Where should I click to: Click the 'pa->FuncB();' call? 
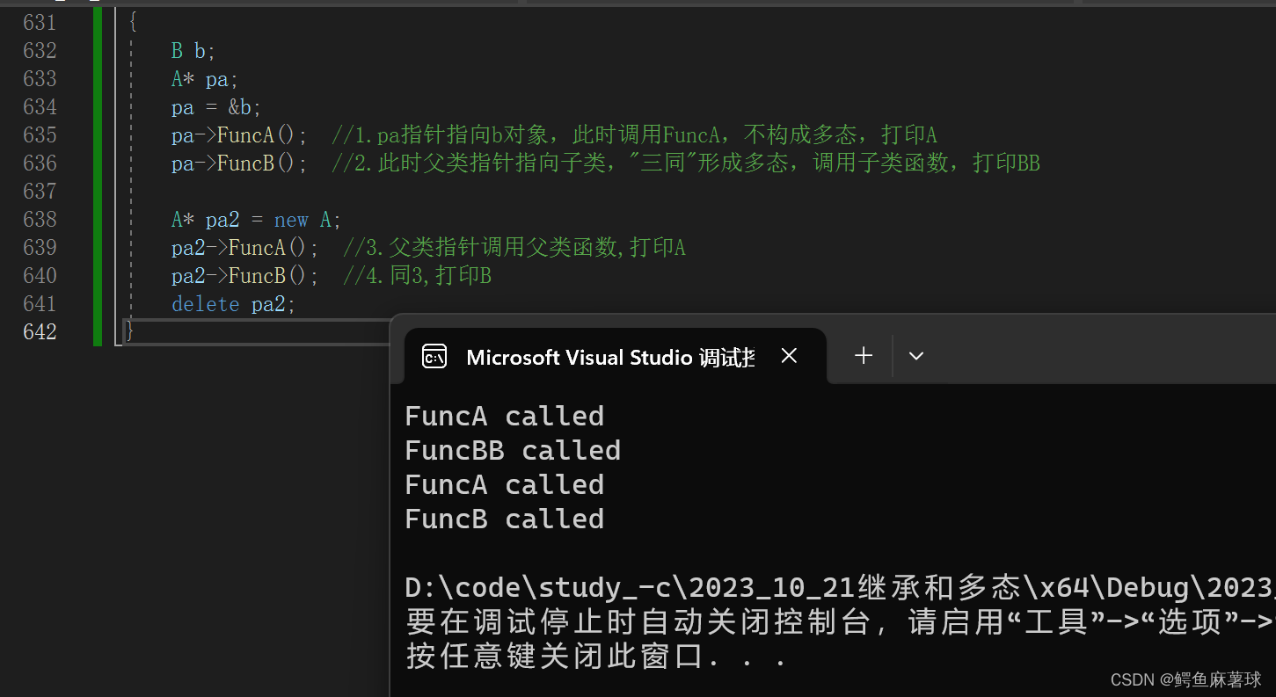239,163
